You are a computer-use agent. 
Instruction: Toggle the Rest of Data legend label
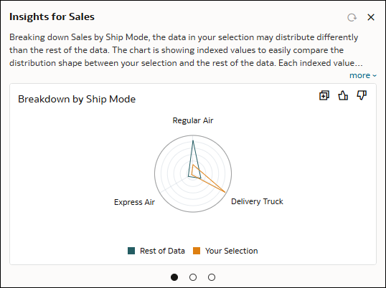pos(162,251)
